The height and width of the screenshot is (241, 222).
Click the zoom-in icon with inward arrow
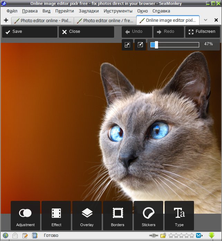140,45
